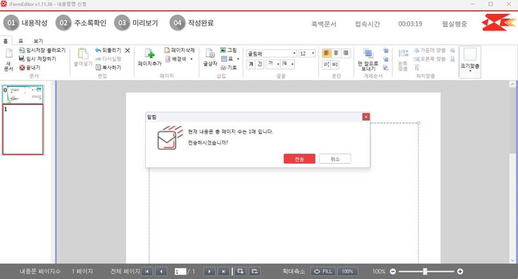Align paragraph left
This screenshot has width=518, height=279.
pos(327,53)
